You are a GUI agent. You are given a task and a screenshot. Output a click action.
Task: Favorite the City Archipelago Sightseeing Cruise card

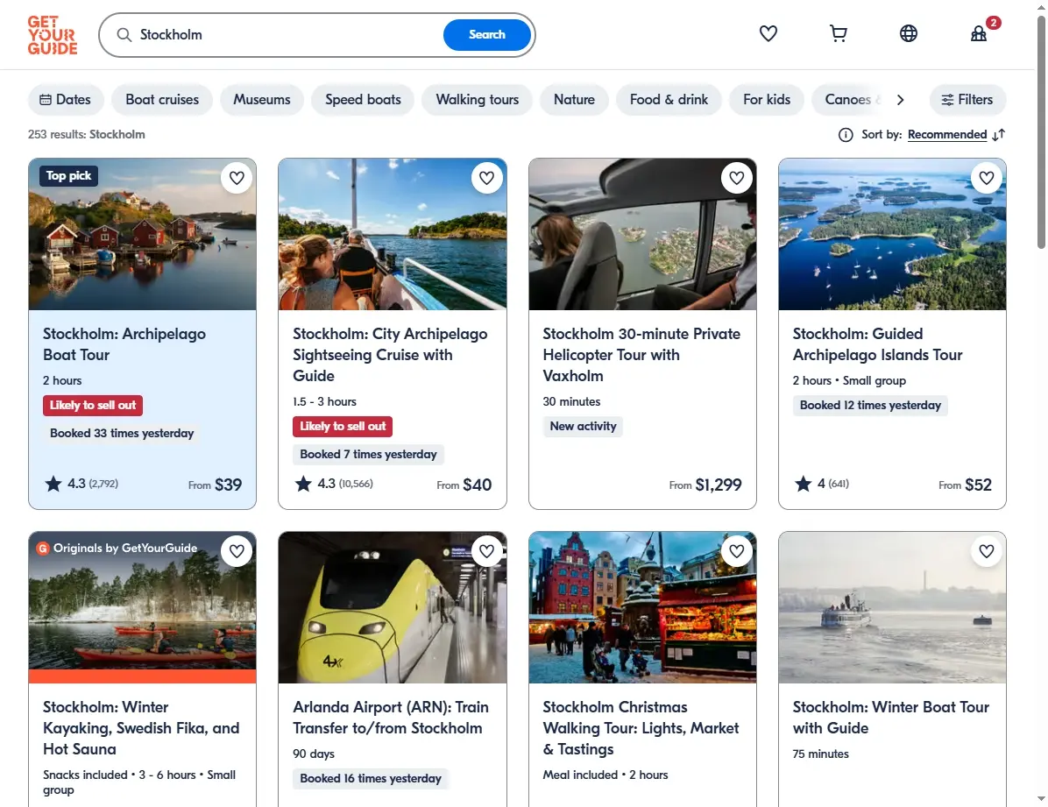click(486, 178)
